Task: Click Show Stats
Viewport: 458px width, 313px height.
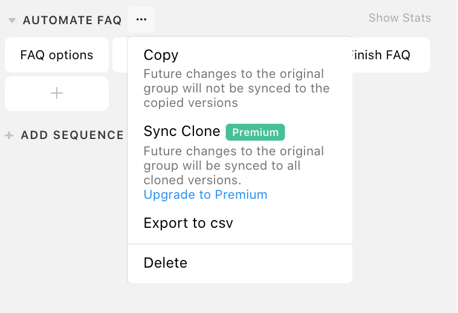Action: tap(399, 18)
